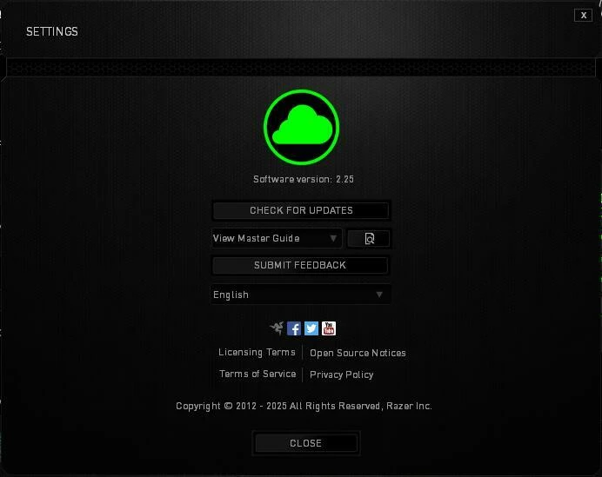Screen dimensions: 602x477
Task: Click the SETTINGS title text
Action: 52,31
